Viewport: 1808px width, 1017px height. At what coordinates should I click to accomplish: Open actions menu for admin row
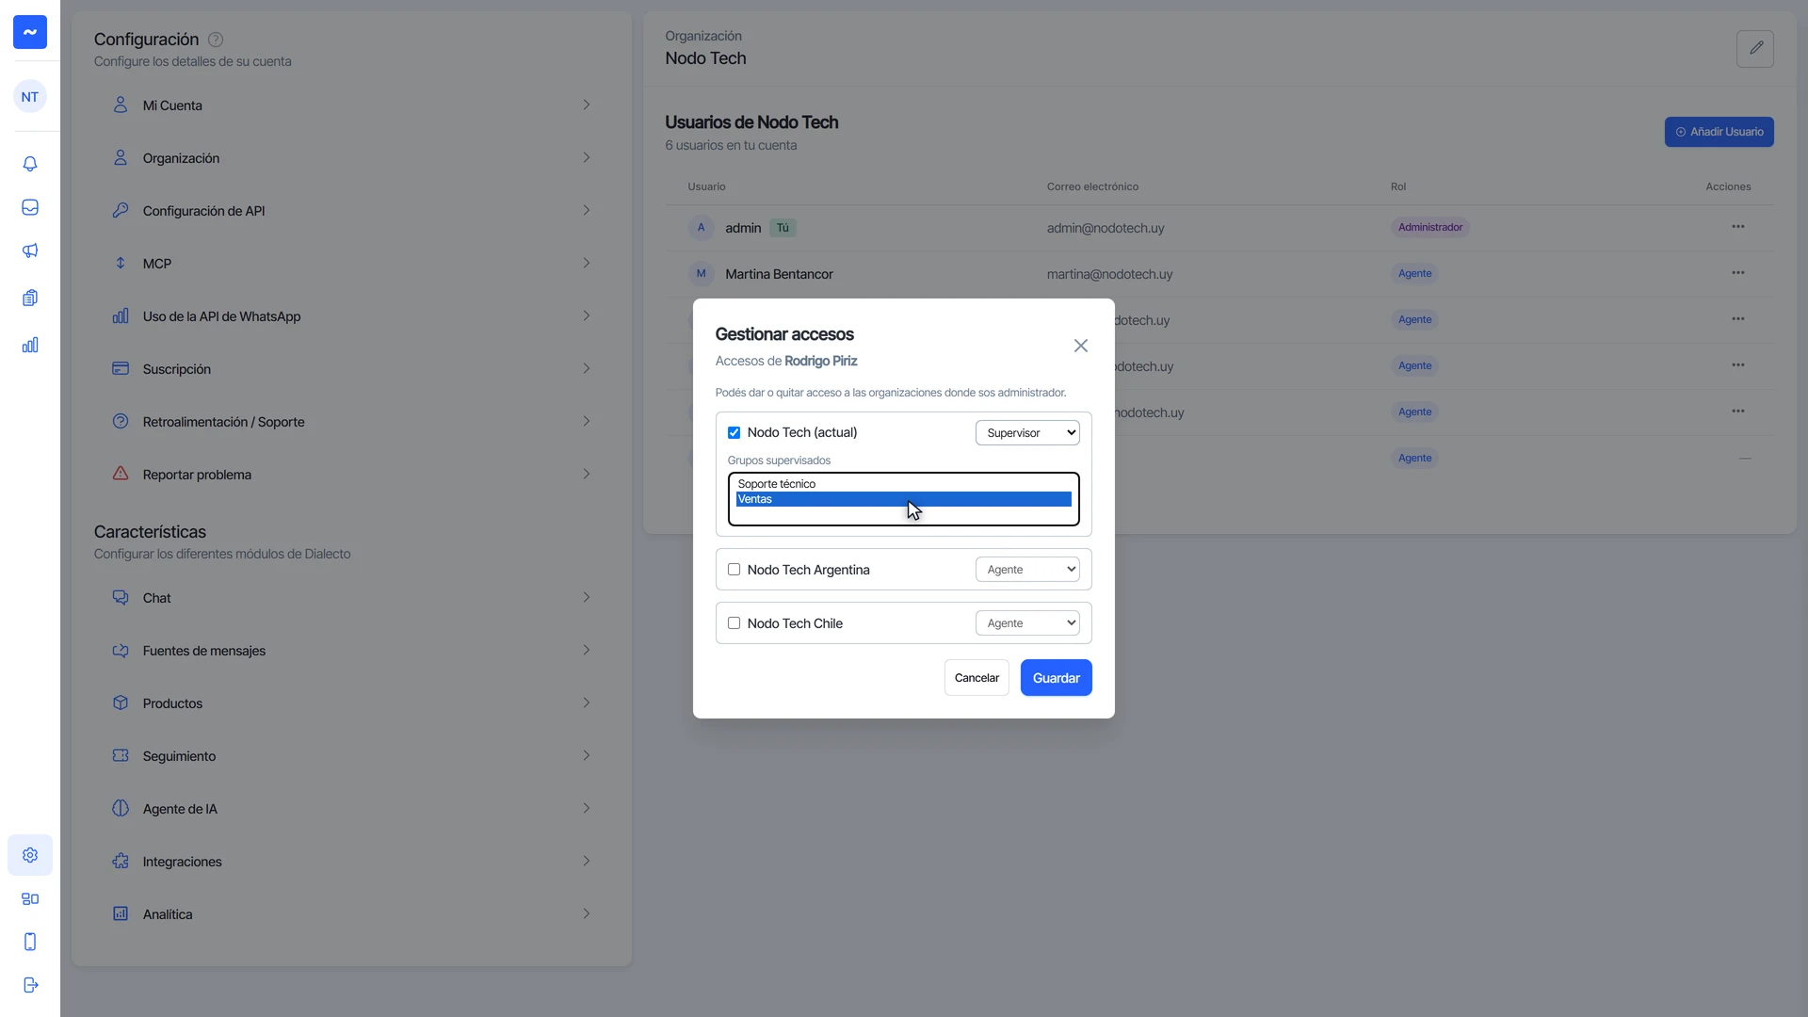tap(1738, 227)
